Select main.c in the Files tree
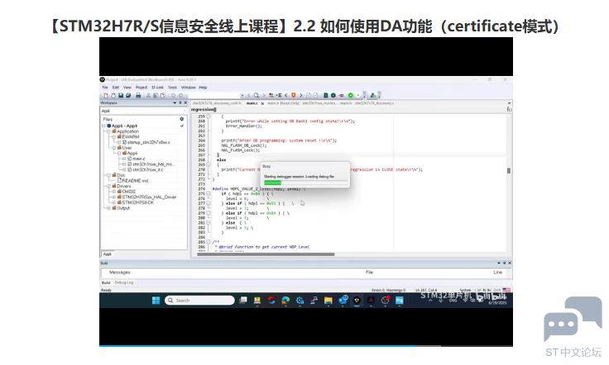Image resolution: width=609 pixels, height=365 pixels. tap(139, 159)
